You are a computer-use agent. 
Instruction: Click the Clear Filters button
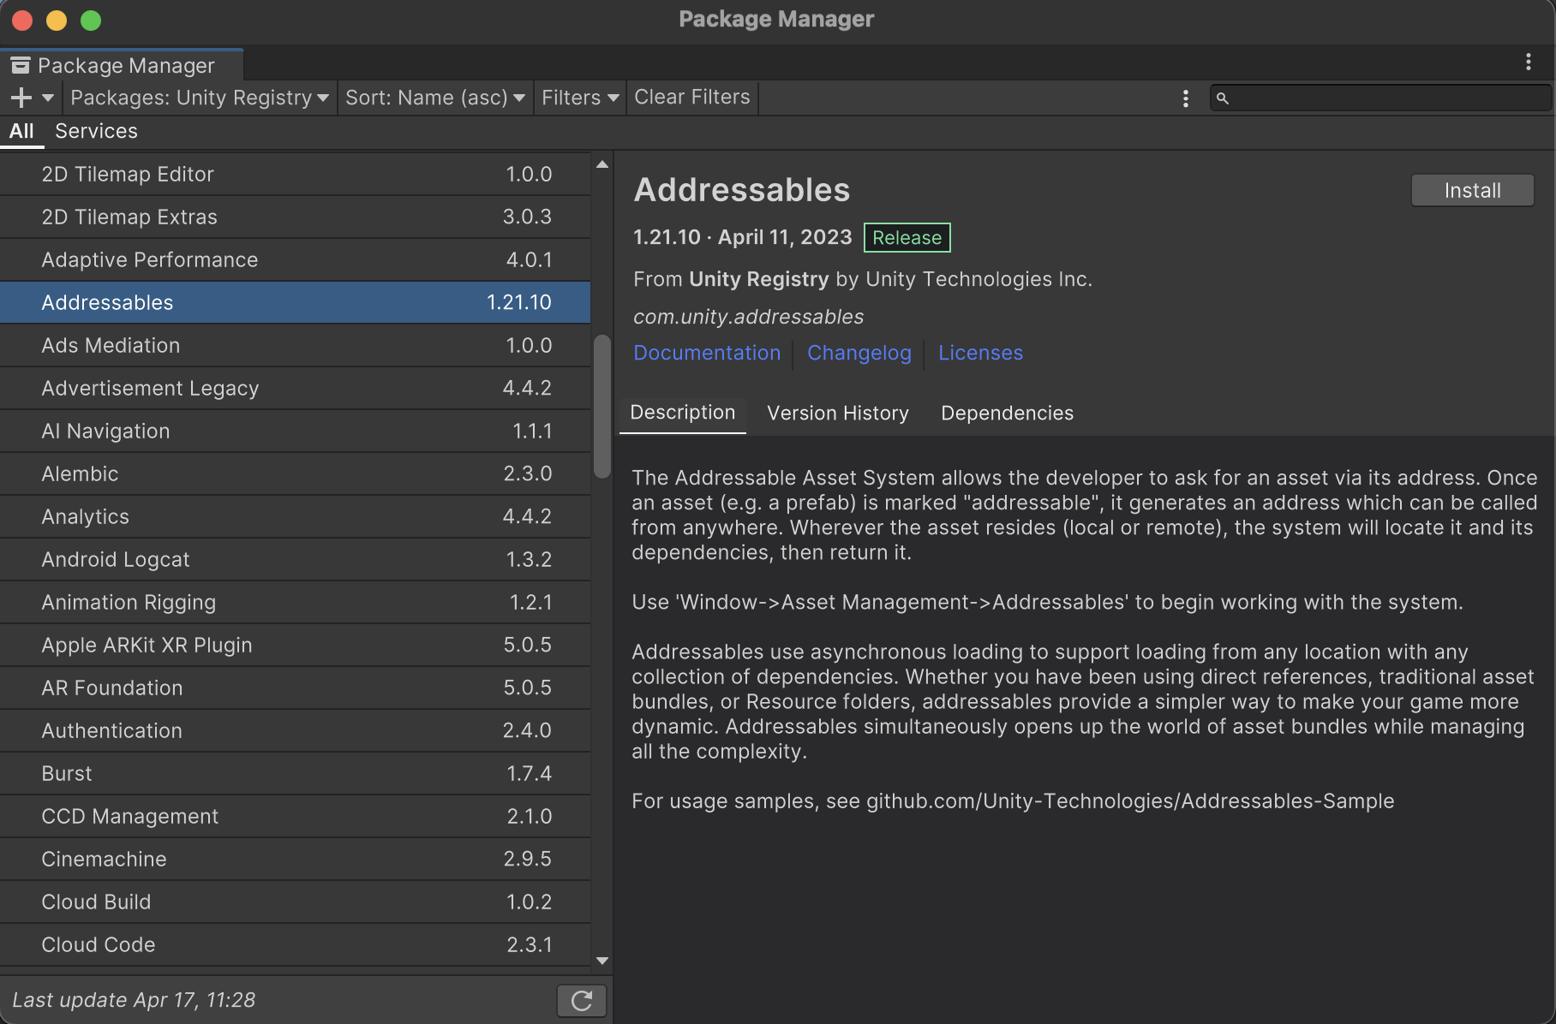click(x=691, y=98)
